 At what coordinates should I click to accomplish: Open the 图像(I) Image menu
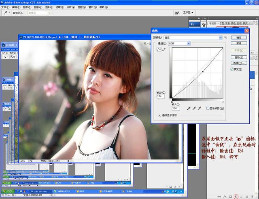point(27,7)
